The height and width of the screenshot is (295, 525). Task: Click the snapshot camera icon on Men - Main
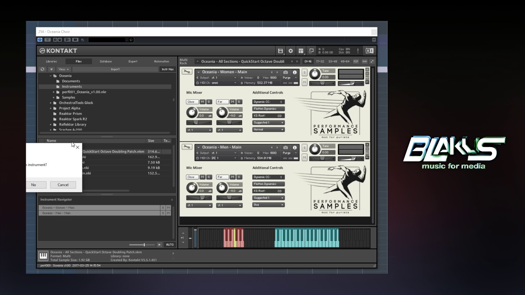(x=286, y=147)
